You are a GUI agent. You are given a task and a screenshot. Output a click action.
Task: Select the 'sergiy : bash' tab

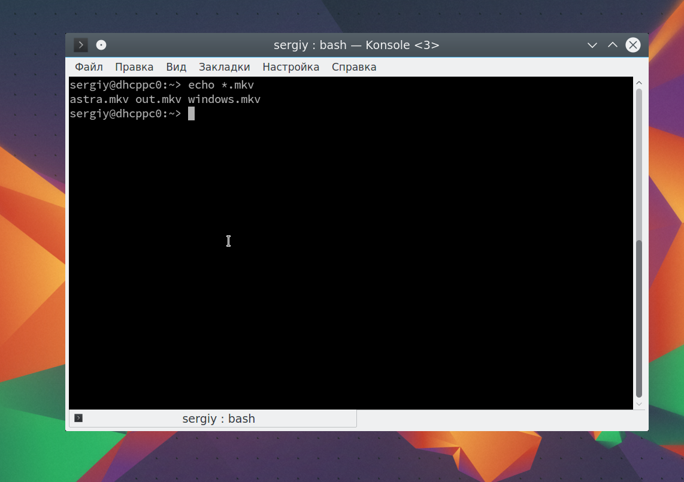pos(213,419)
